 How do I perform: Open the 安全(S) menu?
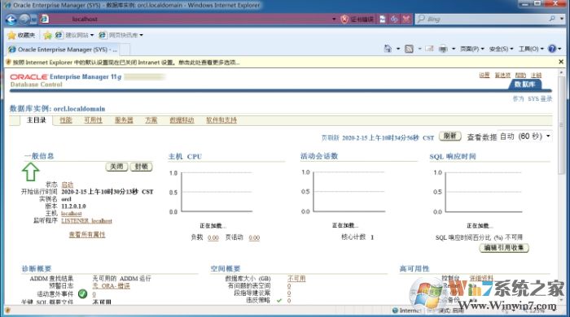point(501,49)
